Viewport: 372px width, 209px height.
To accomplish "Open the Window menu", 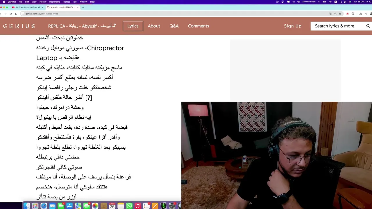I will [x=83, y=2].
